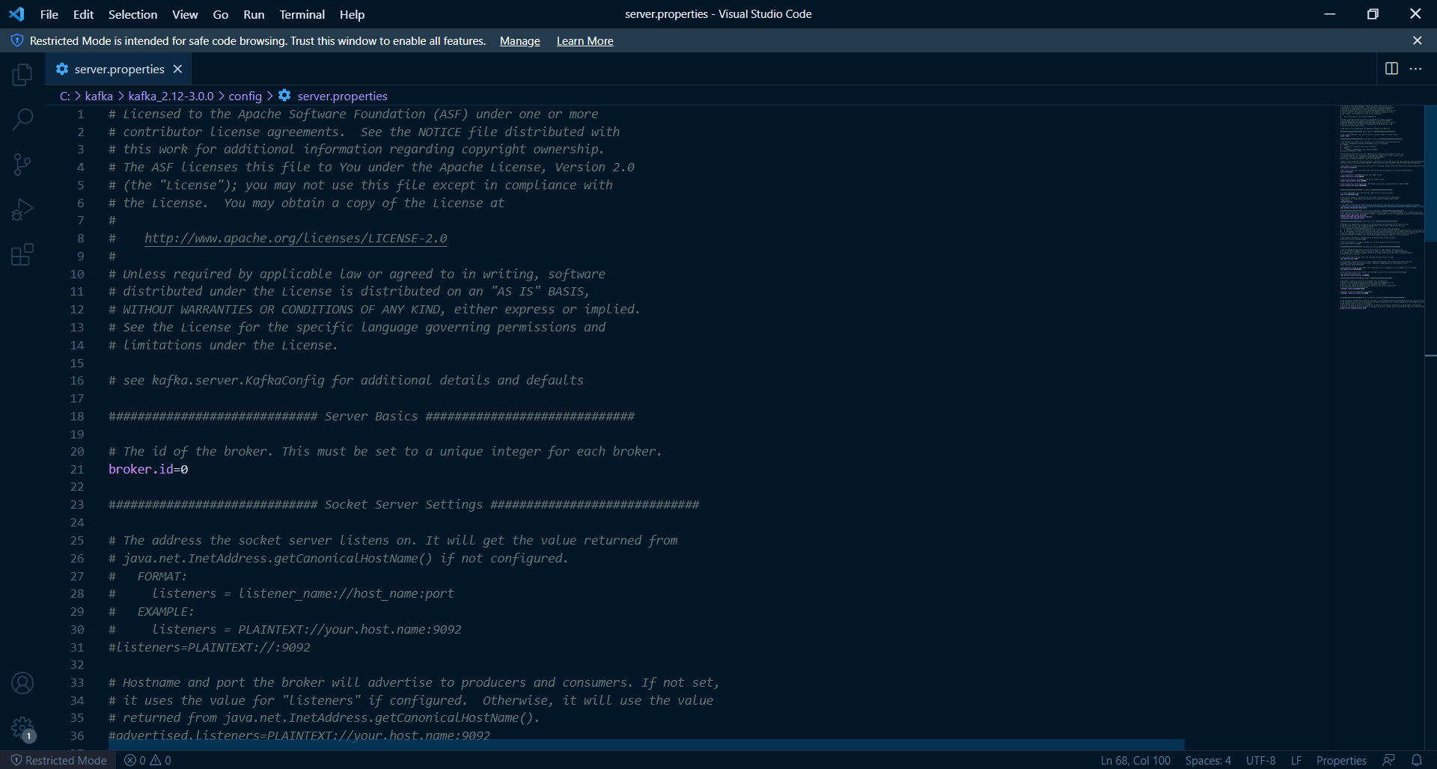Click the broker.id=0 line
This screenshot has height=769, width=1437.
tap(148, 469)
